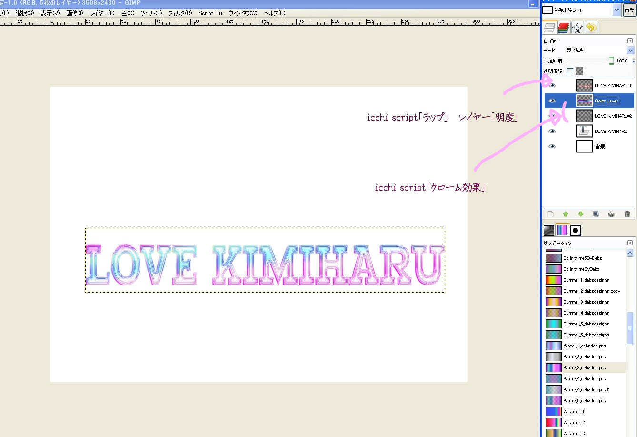
Task: Duplicate the selected layer
Action: click(x=596, y=214)
